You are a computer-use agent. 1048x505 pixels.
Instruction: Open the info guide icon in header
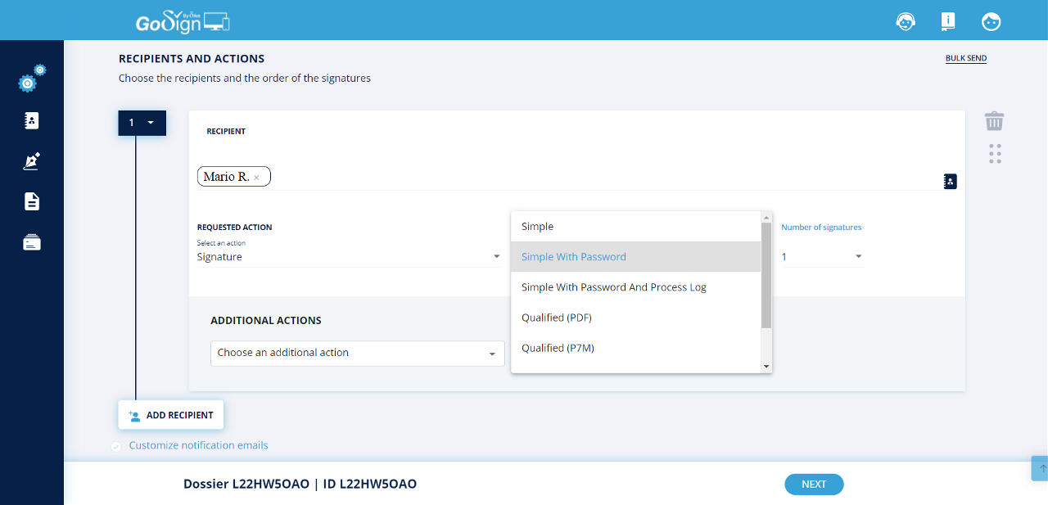[948, 21]
